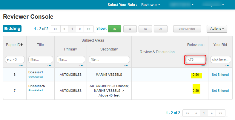This screenshot has height=120, width=235.
Task: Click Not Entered bid for Dossier25
Action: (x=220, y=90)
